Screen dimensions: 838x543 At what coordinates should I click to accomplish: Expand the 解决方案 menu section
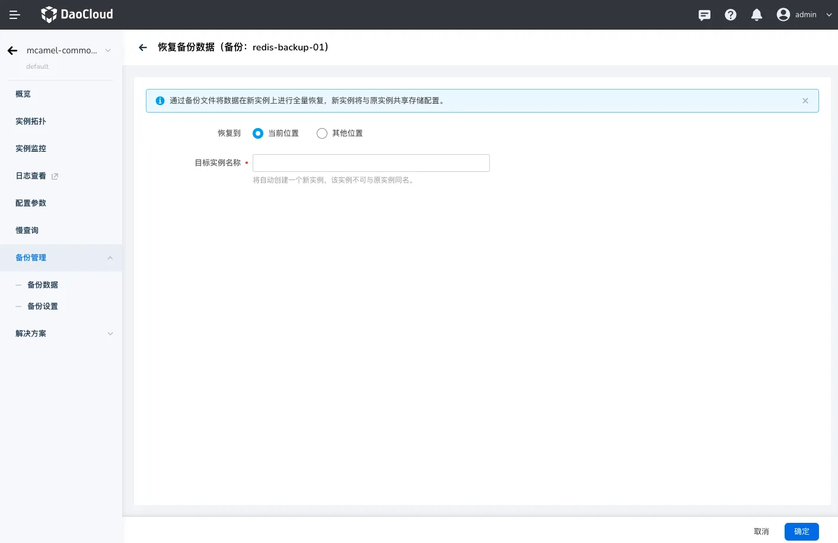pyautogui.click(x=110, y=334)
